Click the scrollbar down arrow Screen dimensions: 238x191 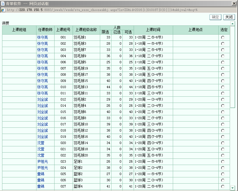tap(233, 188)
